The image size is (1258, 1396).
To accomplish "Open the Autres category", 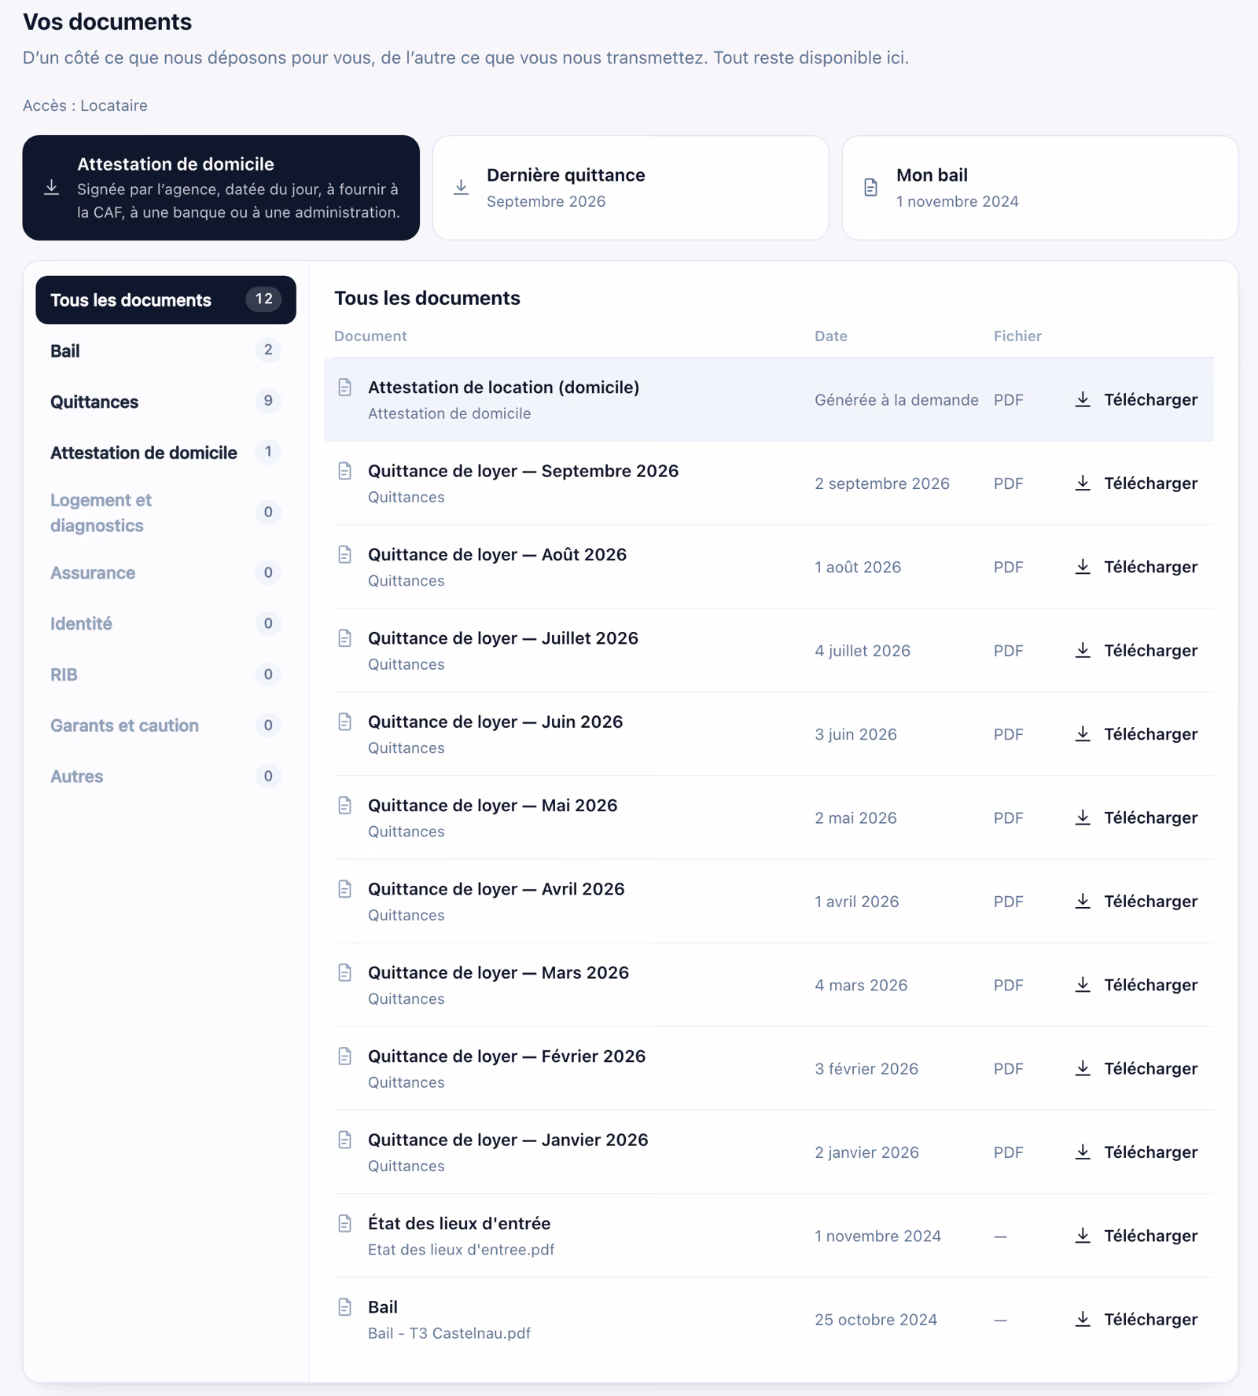I will (x=166, y=777).
